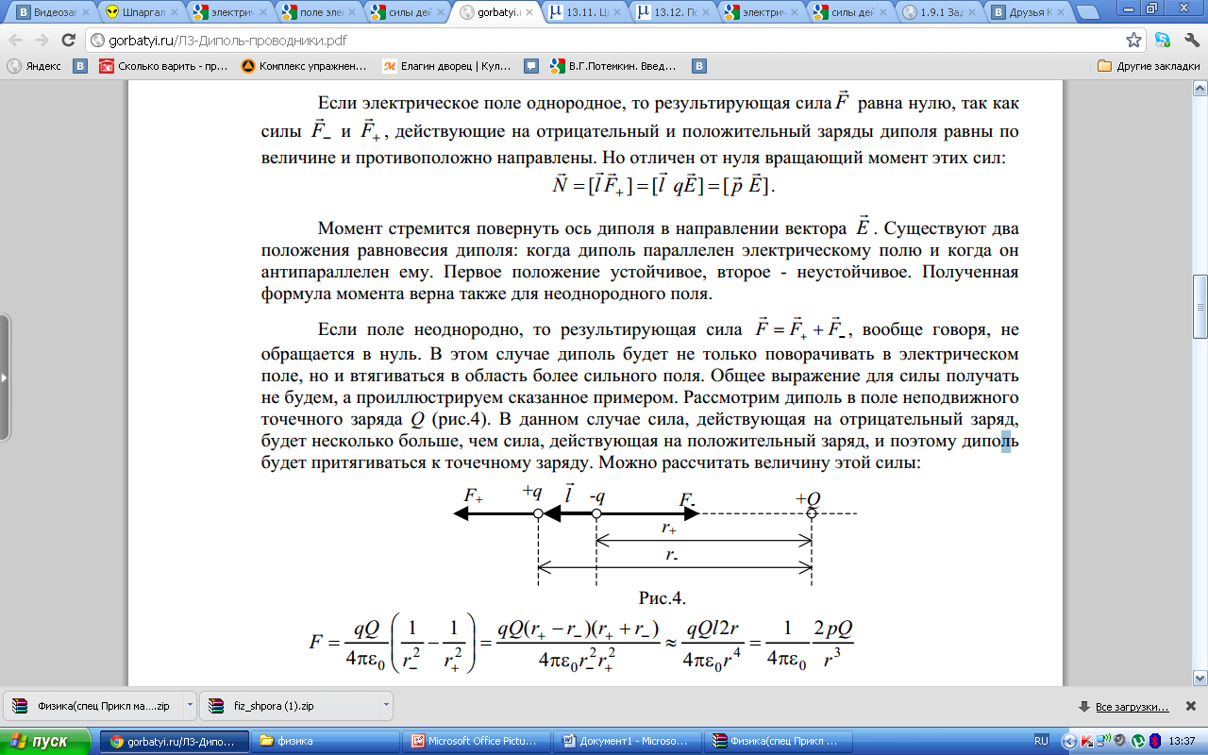The height and width of the screenshot is (755, 1208).
Task: Switch to the 13.11 lecture tab
Action: 587,13
